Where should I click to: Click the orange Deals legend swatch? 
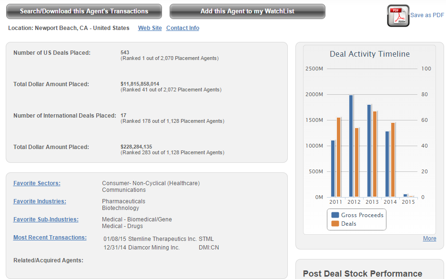point(335,224)
